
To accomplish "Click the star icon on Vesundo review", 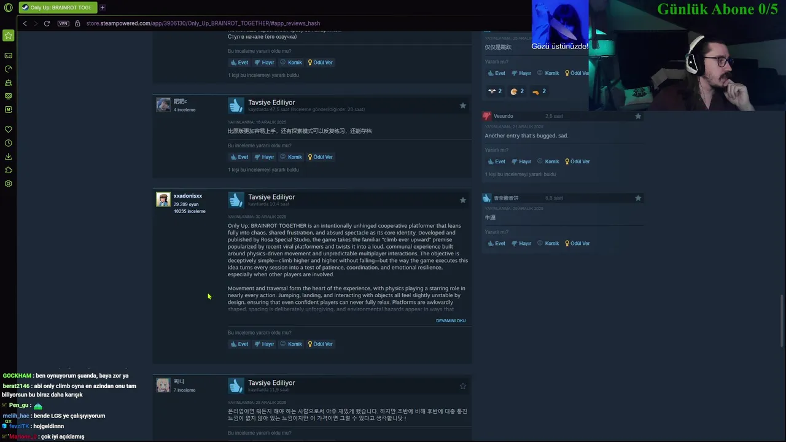I will [x=638, y=116].
